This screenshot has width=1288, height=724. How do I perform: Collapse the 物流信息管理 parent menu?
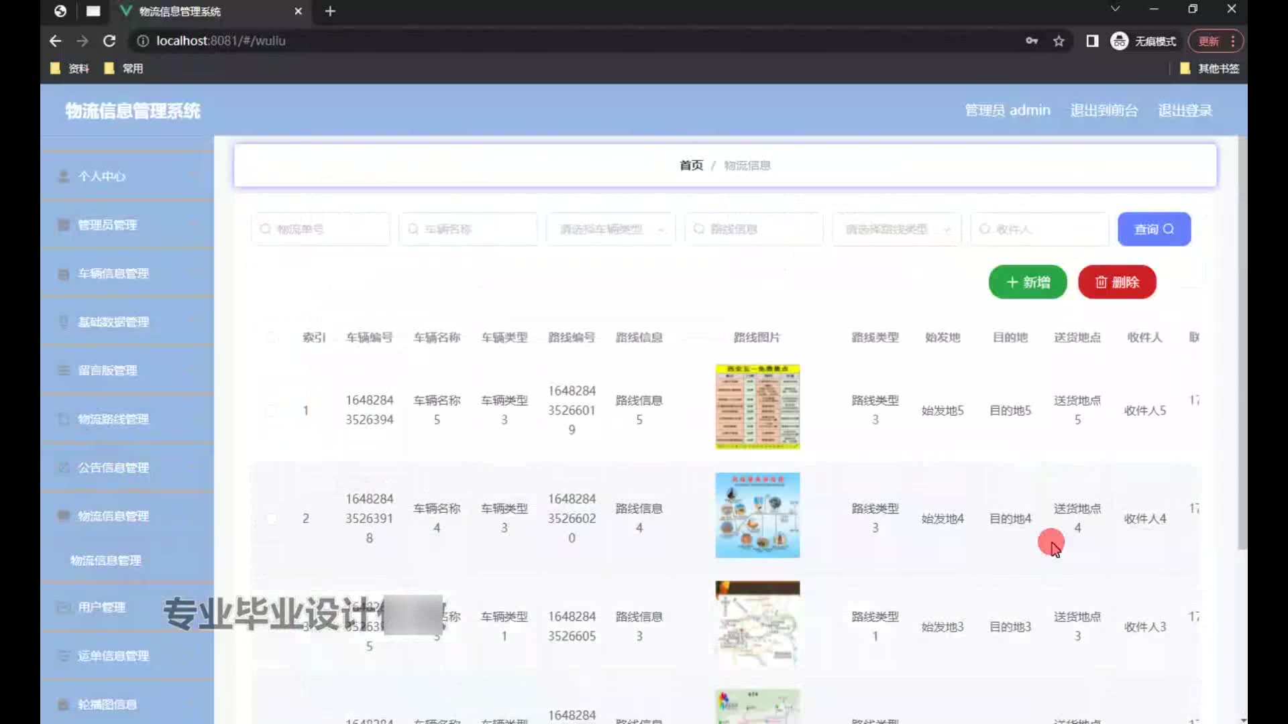(127, 516)
